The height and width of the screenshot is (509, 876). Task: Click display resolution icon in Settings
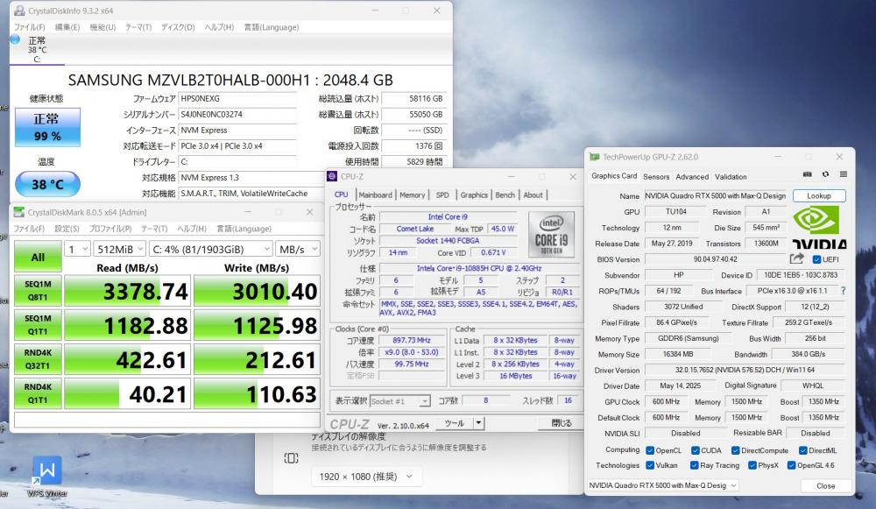point(291,458)
